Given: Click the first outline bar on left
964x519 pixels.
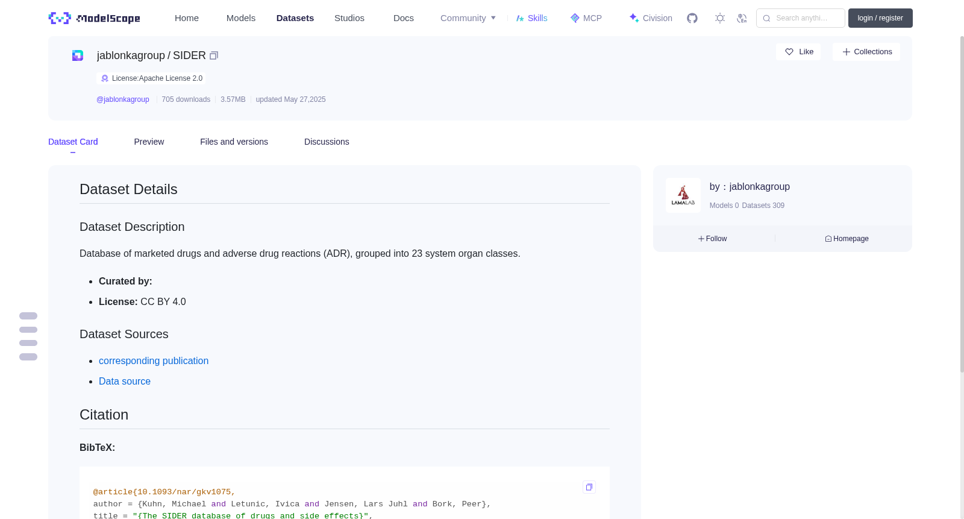Looking at the screenshot, I should [28, 316].
